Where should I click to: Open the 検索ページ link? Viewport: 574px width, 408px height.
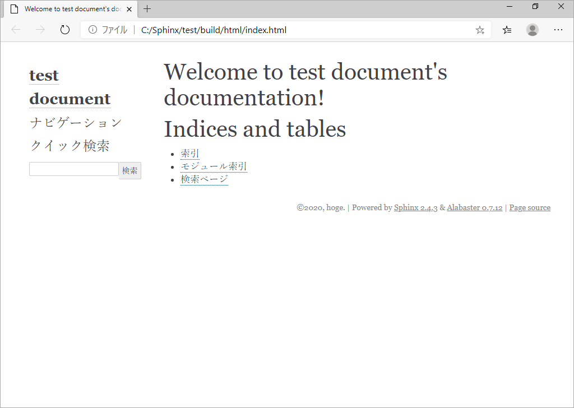pyautogui.click(x=204, y=179)
